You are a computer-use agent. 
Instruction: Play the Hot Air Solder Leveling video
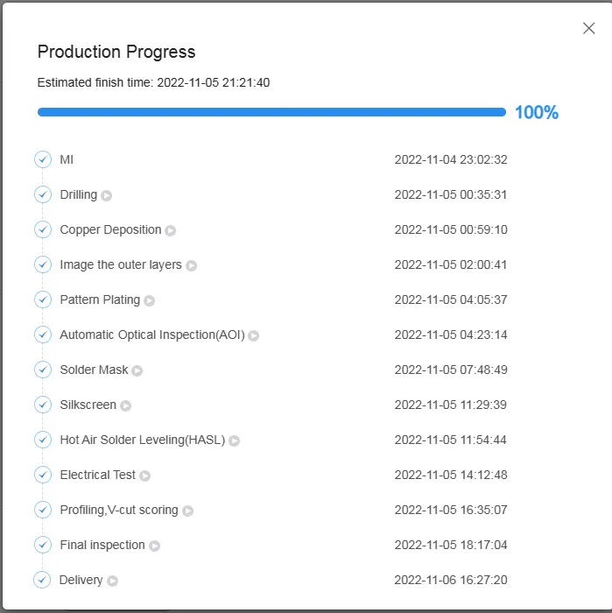(234, 441)
